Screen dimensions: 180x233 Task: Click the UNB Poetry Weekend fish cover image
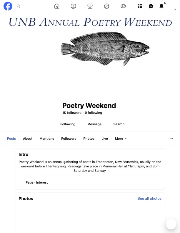coord(105,49)
